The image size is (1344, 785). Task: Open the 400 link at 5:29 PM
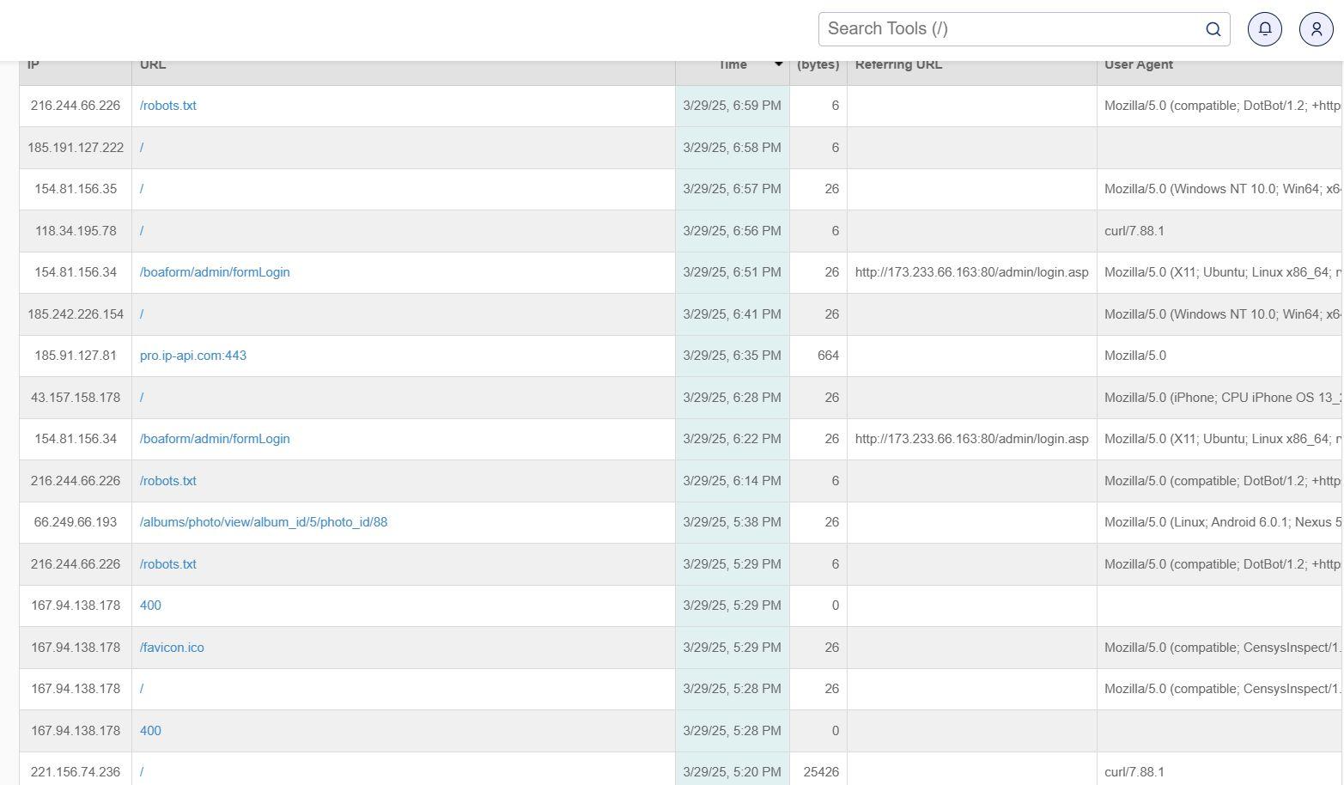pos(150,605)
